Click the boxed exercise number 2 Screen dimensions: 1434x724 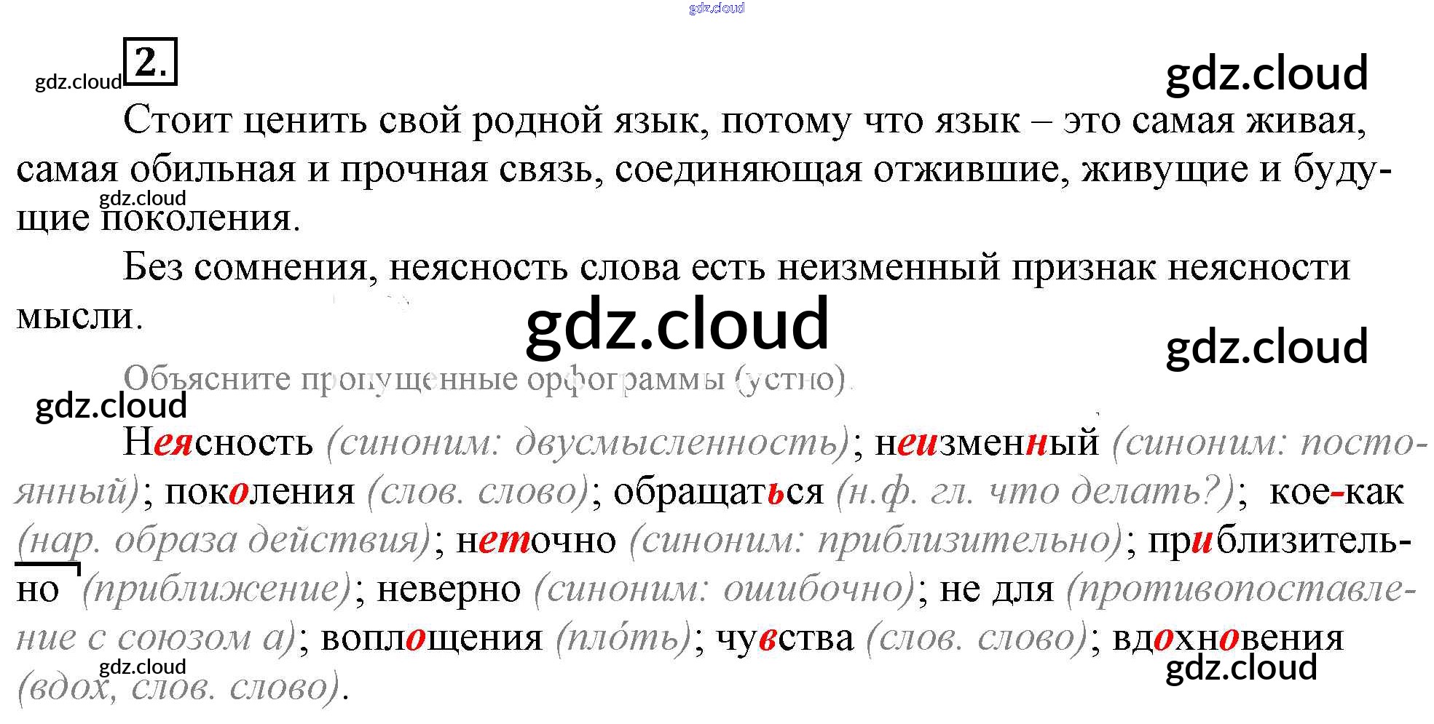[151, 62]
